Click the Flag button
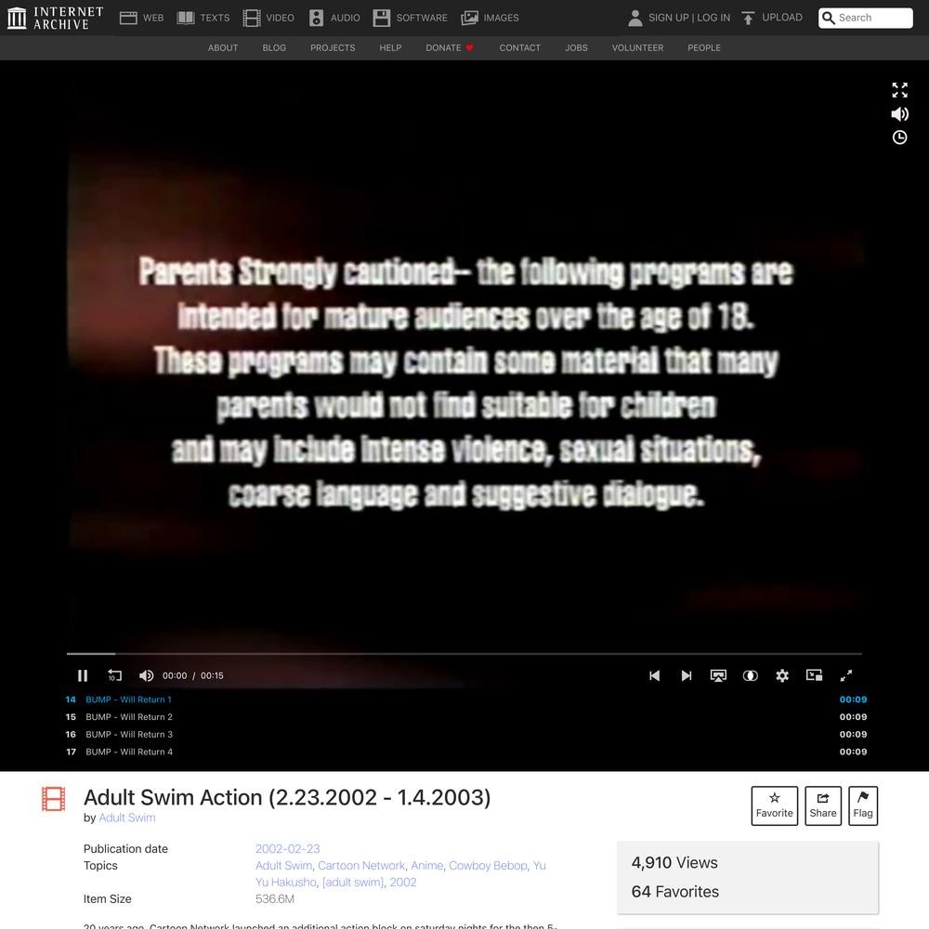The image size is (929, 929). [x=863, y=805]
